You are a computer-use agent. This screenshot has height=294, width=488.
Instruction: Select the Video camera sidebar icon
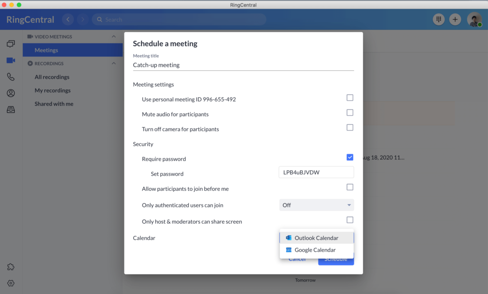click(10, 60)
